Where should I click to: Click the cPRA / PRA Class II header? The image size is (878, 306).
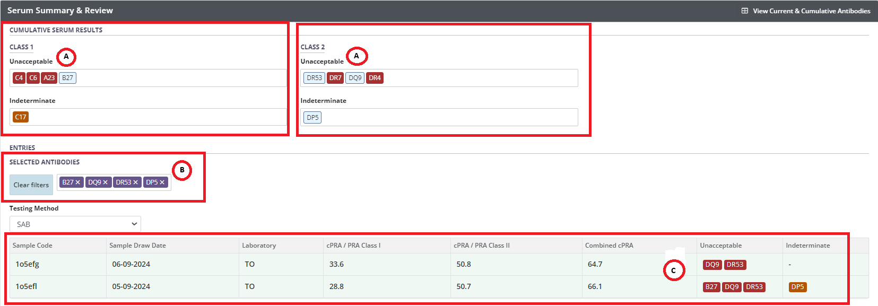(482, 246)
